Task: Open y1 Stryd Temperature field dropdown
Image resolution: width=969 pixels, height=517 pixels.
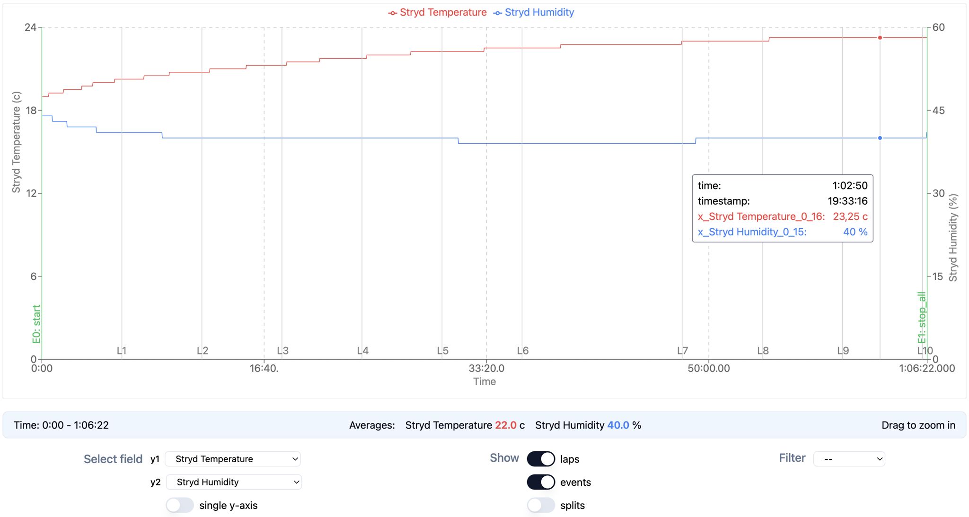Action: pyautogui.click(x=233, y=459)
